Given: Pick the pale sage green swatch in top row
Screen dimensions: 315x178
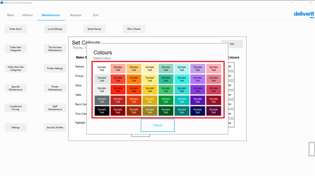Looking at the screenshot, I should [166, 69].
